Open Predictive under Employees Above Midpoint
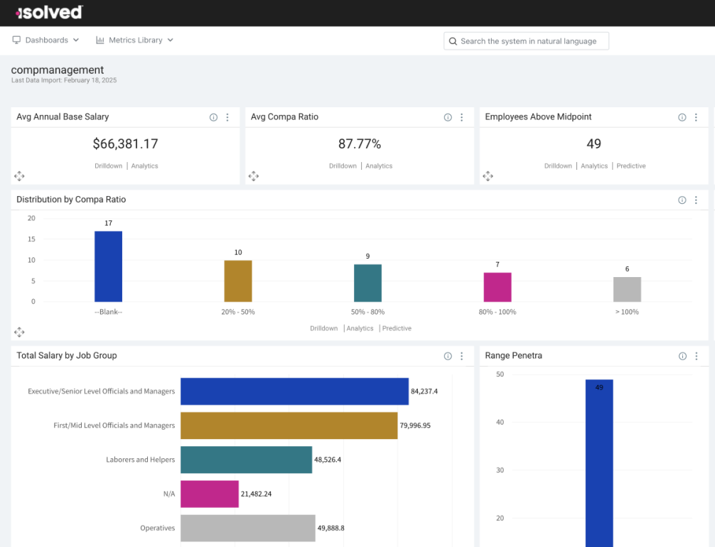The height and width of the screenshot is (547, 715). tap(631, 166)
